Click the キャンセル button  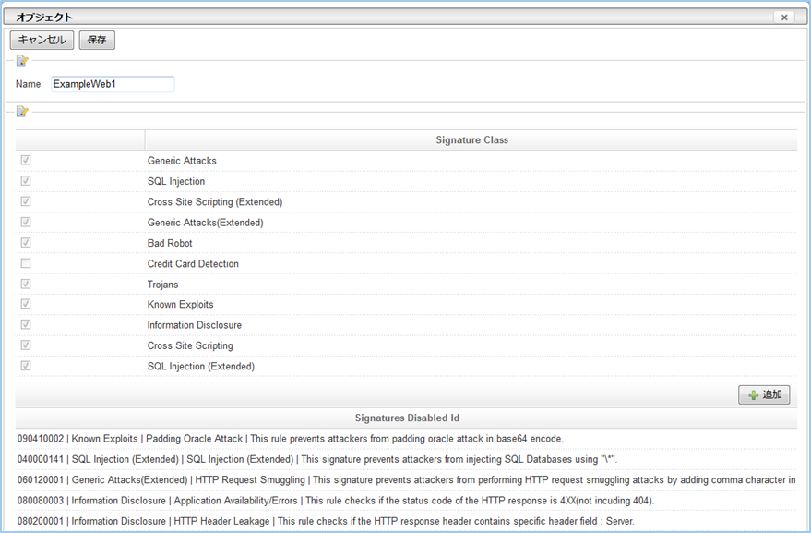pos(42,40)
